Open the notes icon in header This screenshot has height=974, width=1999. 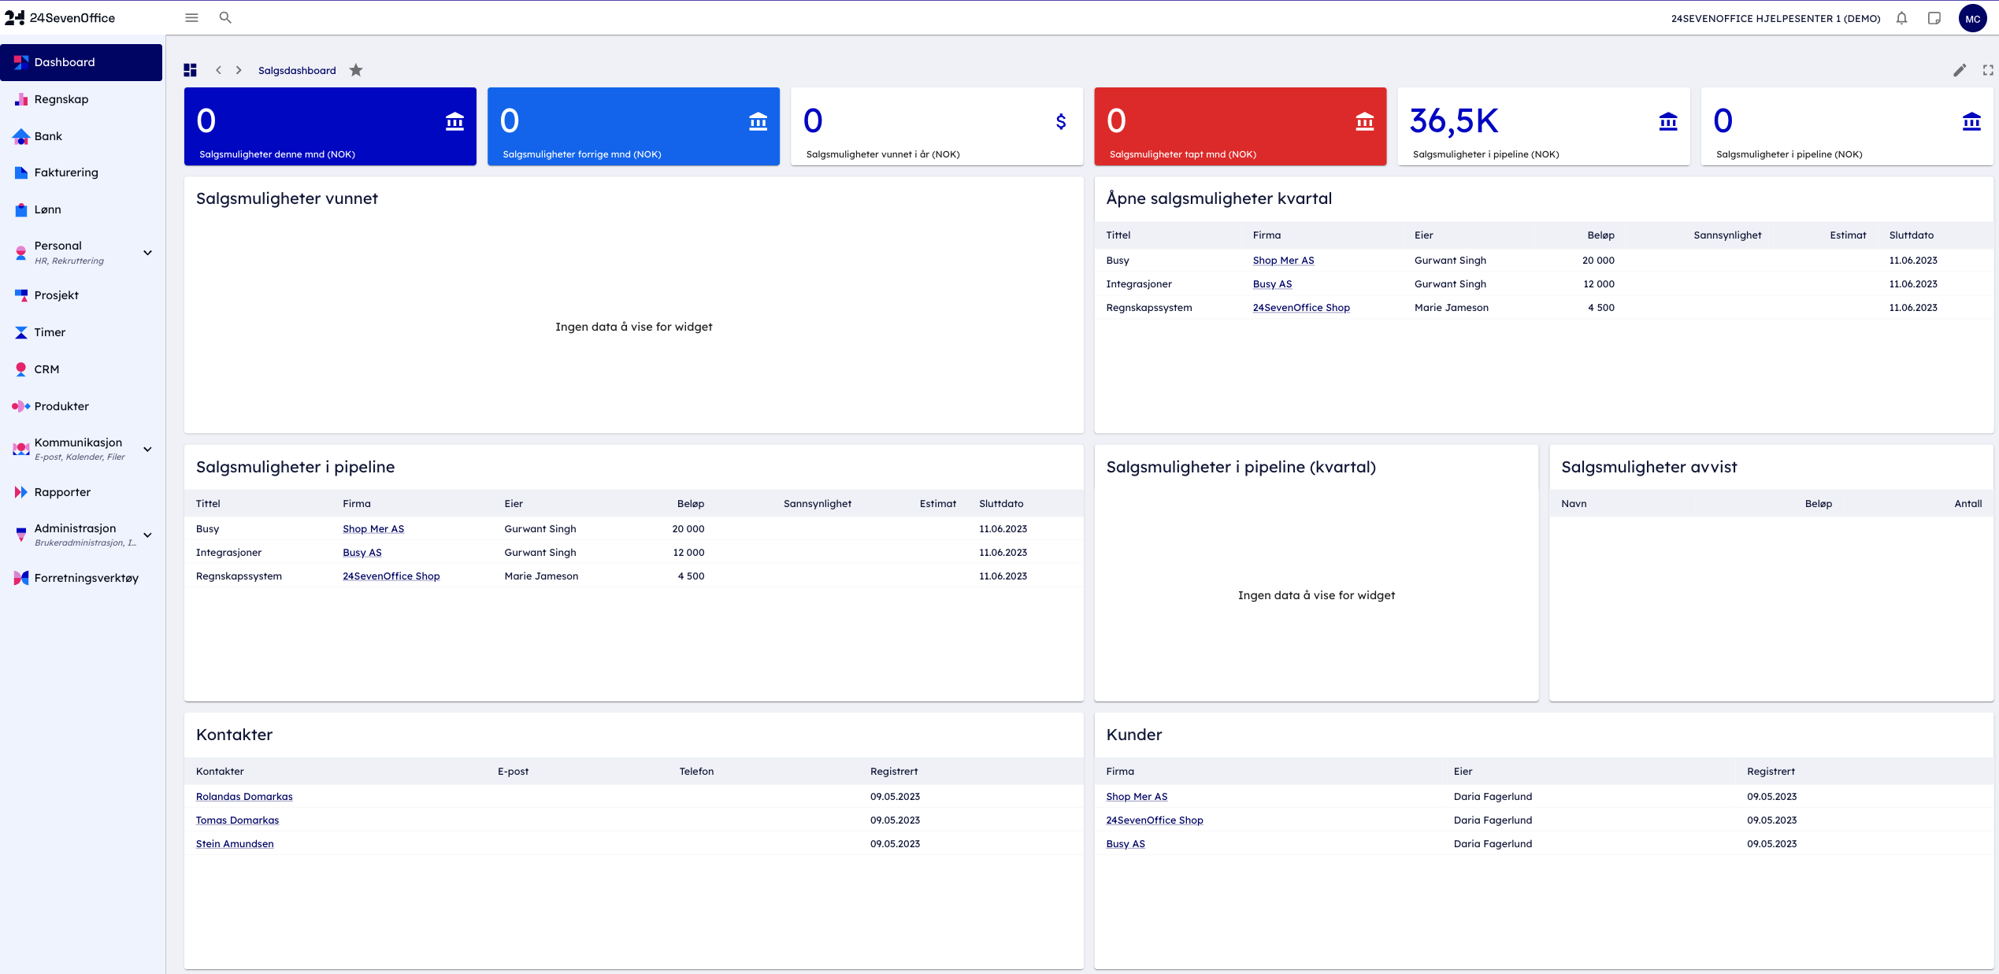point(1934,18)
